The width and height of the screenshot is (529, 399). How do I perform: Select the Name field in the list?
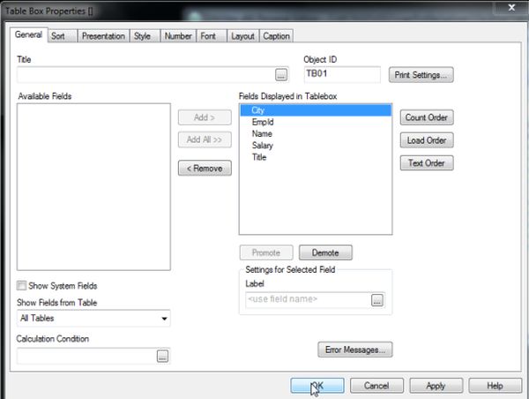316,134
